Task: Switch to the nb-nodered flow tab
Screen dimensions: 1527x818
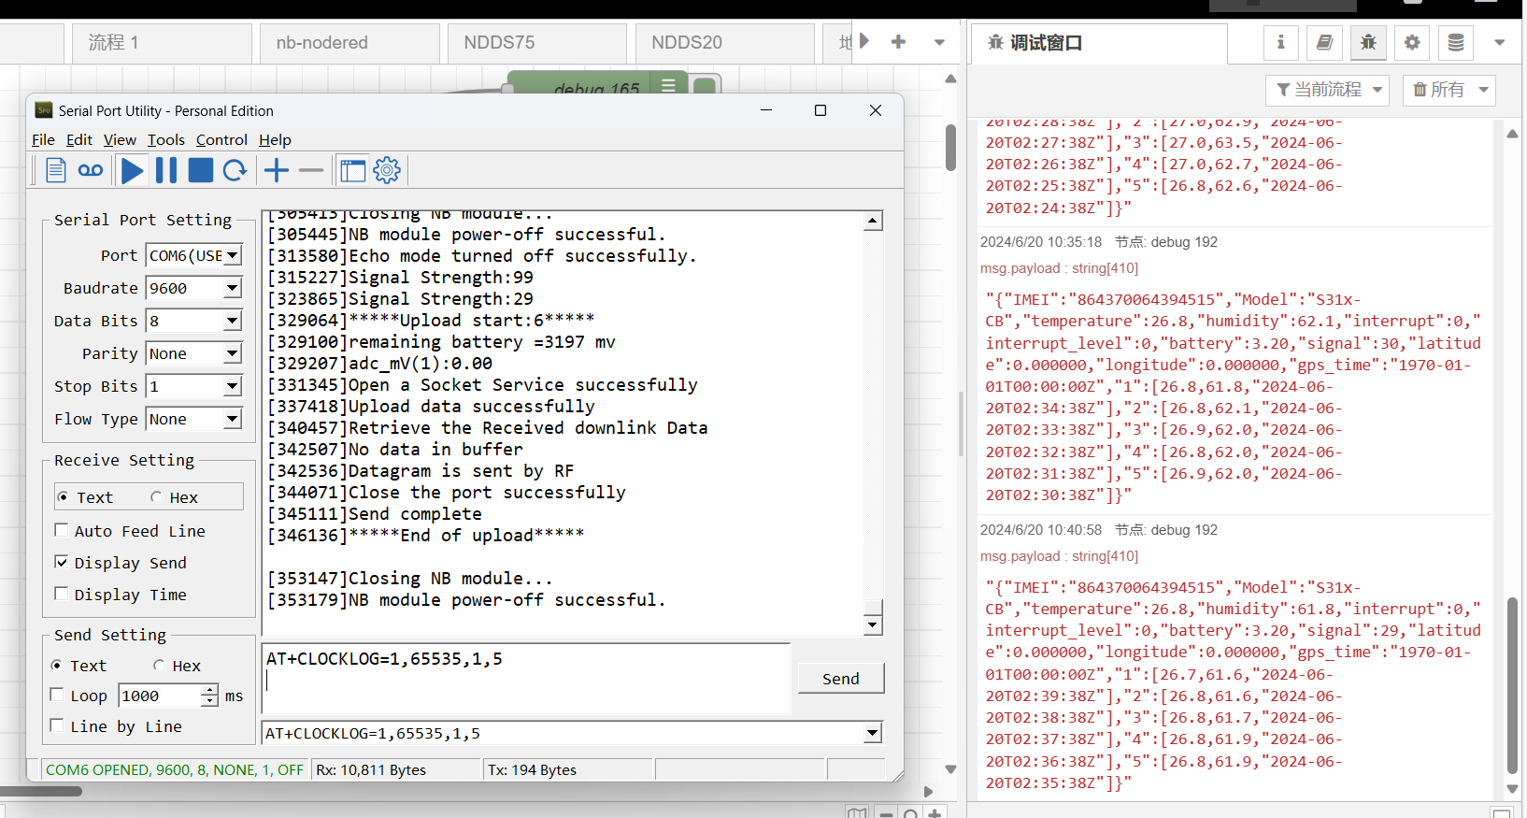Action: [x=350, y=43]
